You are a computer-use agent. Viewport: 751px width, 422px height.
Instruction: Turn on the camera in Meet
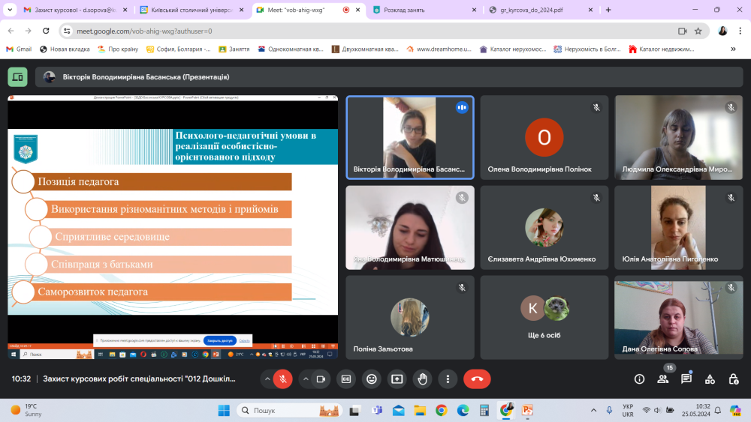pyautogui.click(x=321, y=379)
